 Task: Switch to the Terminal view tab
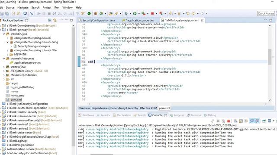(x=194, y=115)
